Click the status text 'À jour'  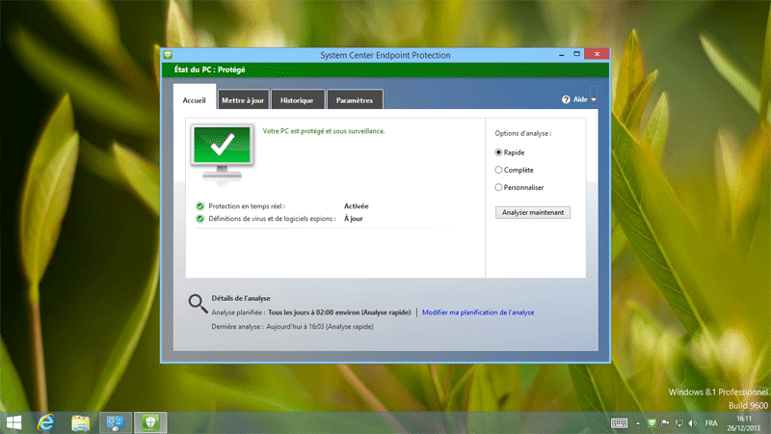[x=353, y=219]
